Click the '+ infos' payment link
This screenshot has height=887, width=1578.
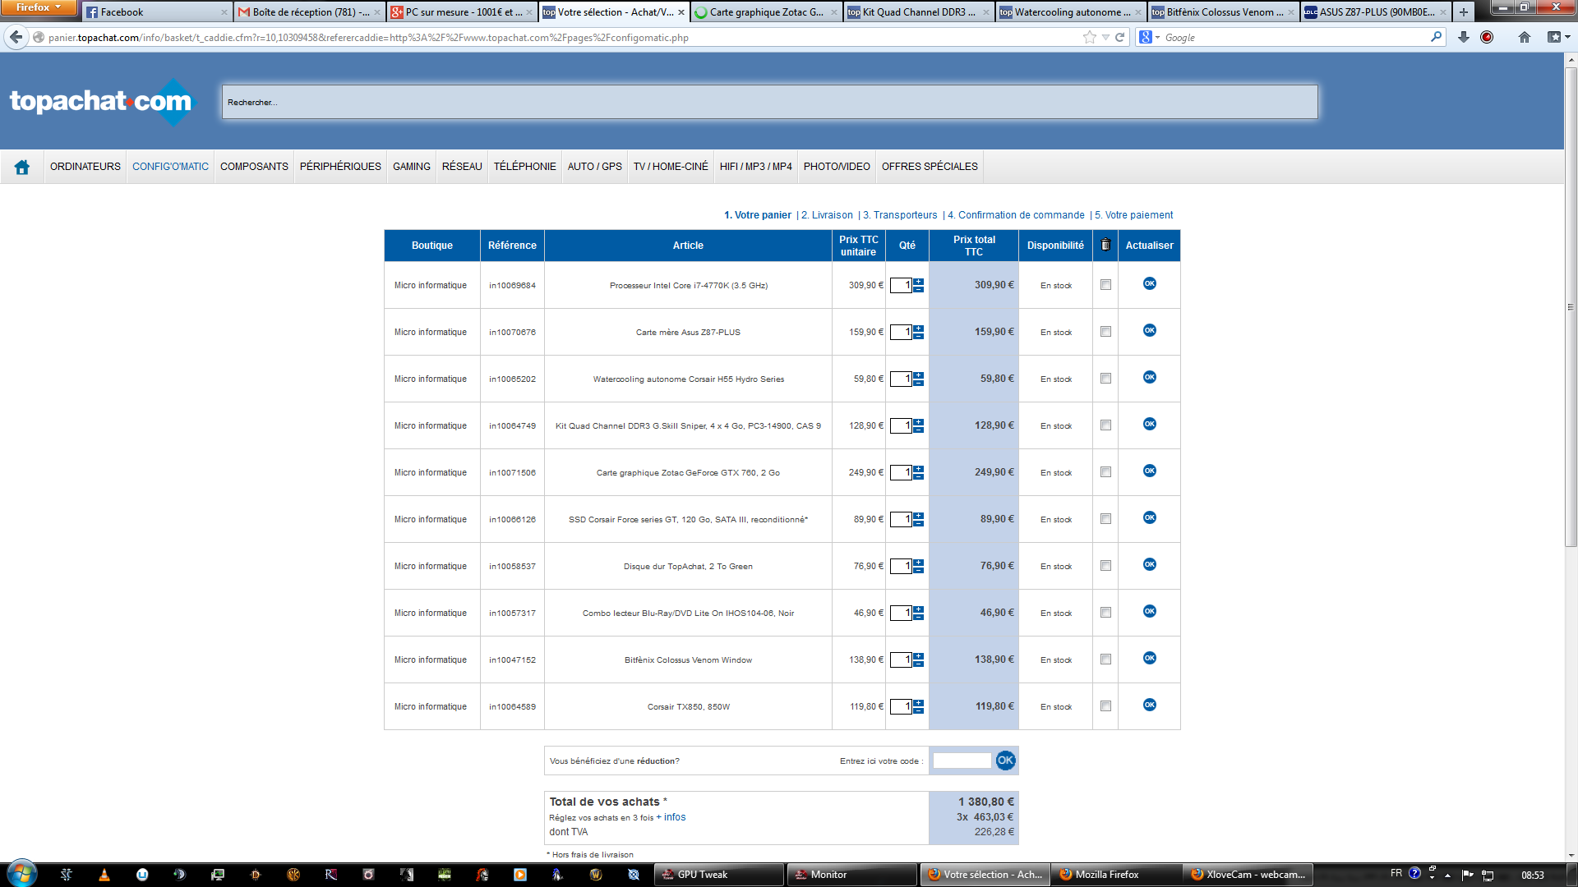(x=671, y=817)
